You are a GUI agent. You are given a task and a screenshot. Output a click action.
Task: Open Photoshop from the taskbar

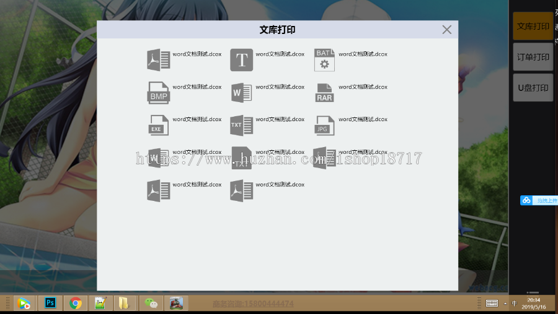coord(50,303)
